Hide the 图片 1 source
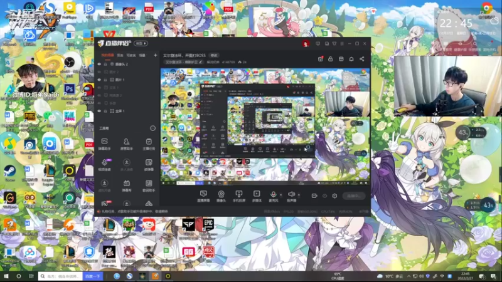Viewport: 502px width, 282px height. (x=99, y=80)
